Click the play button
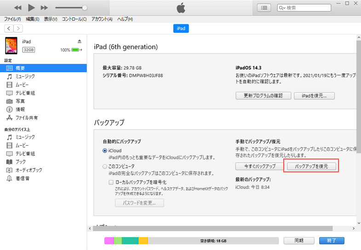361x250 pixels. tap(31, 8)
